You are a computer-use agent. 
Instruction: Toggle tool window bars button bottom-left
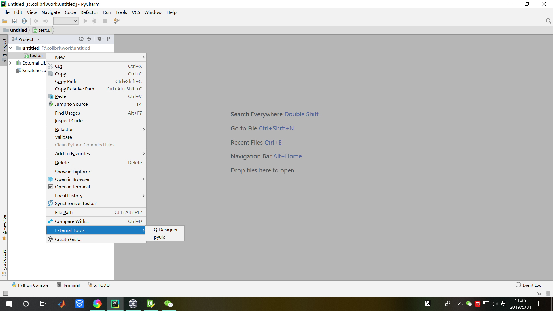click(6, 293)
